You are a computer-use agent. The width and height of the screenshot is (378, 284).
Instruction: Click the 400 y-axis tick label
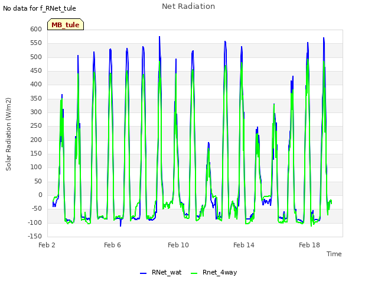coord(36,84)
